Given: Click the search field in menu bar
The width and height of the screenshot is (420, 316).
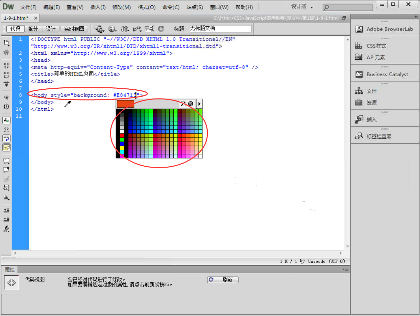Looking at the screenshot, I should 347,7.
